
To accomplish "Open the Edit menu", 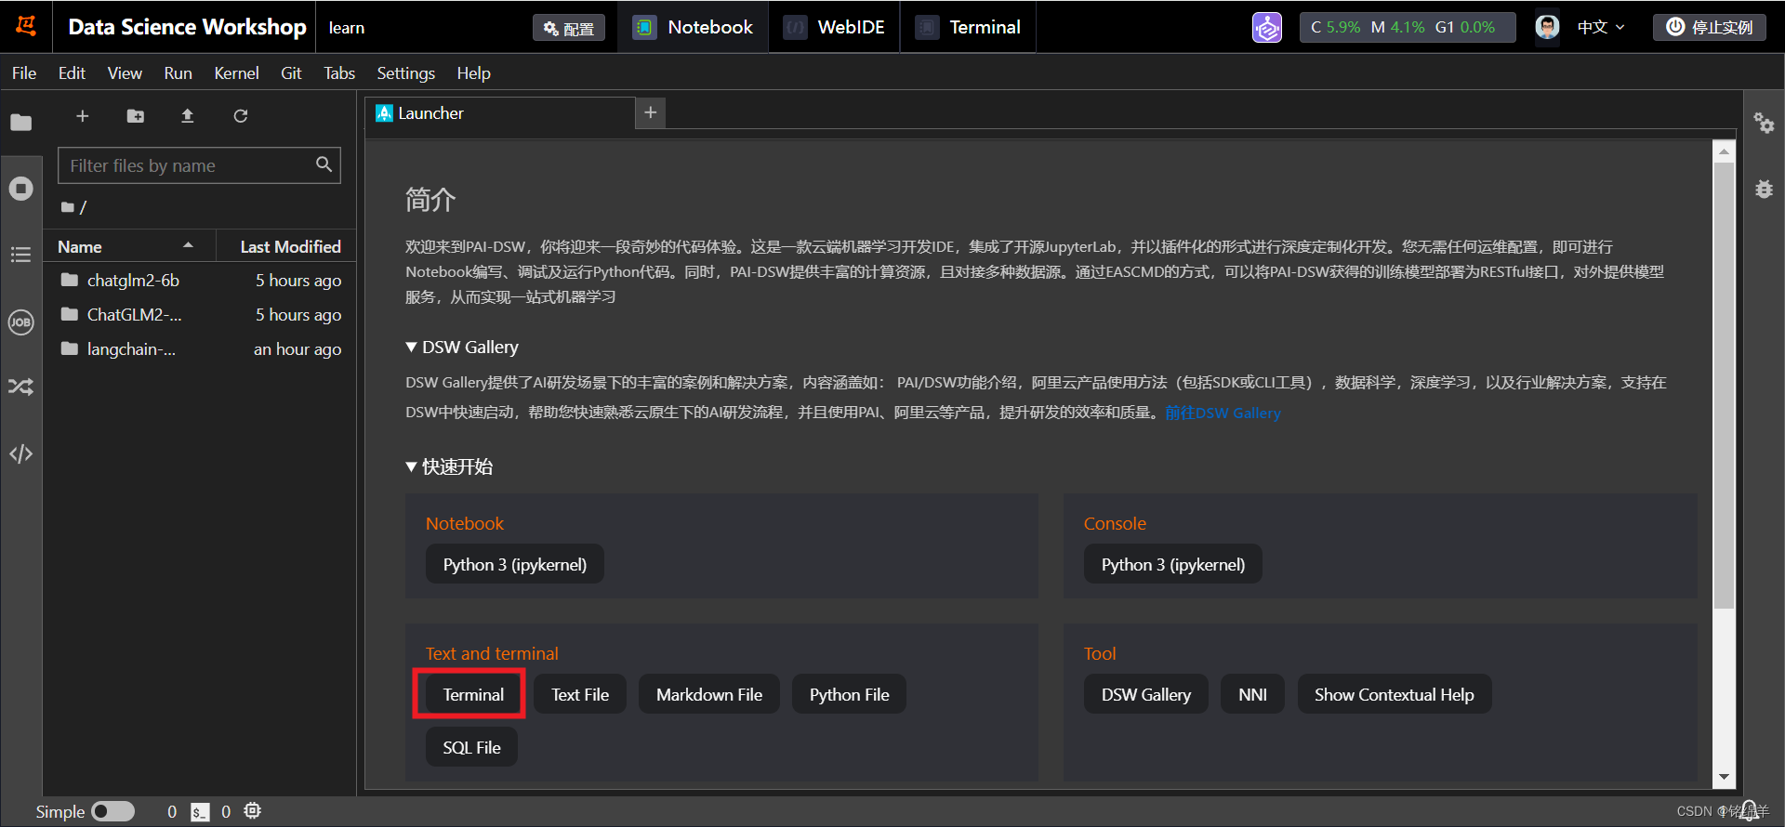I will [72, 72].
